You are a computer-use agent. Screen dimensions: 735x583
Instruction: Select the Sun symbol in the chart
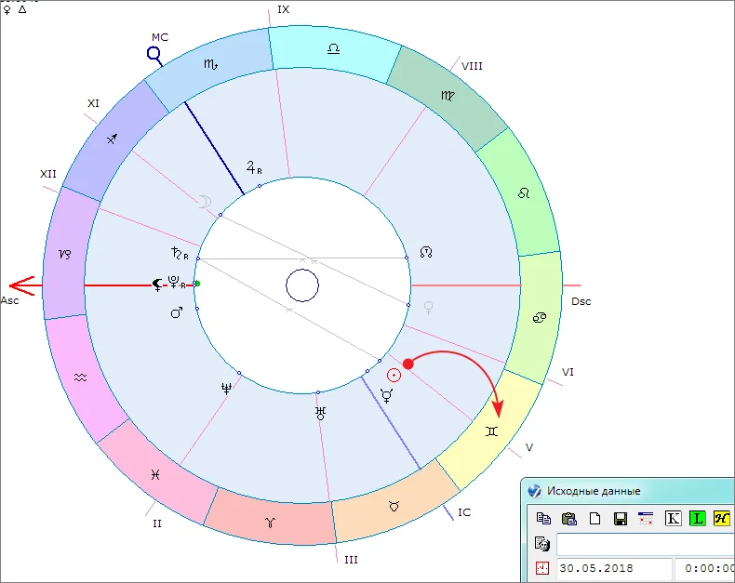point(394,374)
